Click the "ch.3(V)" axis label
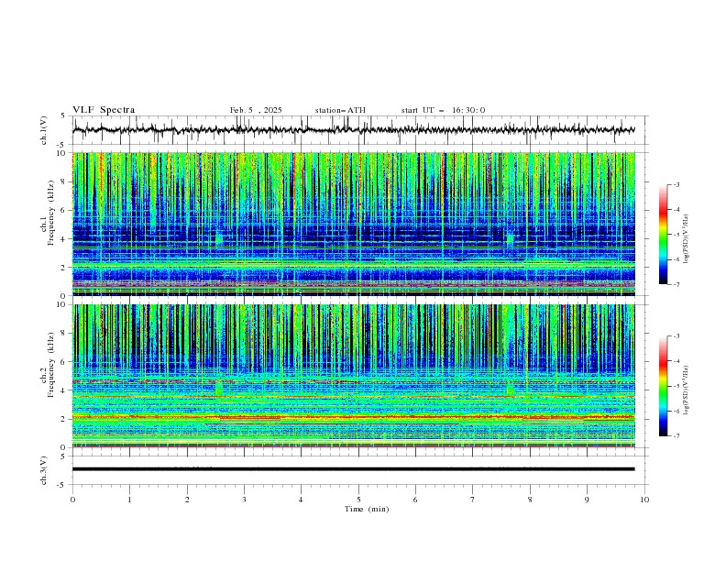726x561 pixels. (x=44, y=470)
